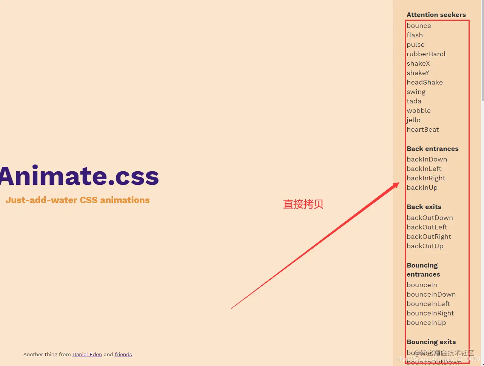Click the Back entrances section heading
The image size is (484, 366).
tap(433, 149)
